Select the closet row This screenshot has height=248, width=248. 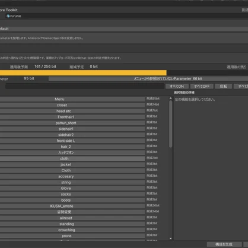coord(72,105)
